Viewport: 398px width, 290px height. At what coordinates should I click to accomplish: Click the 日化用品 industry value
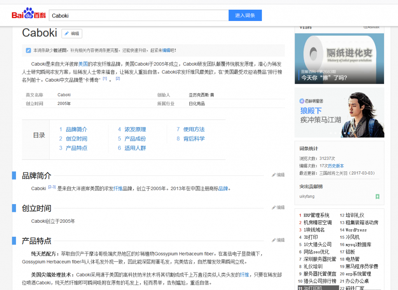(197, 104)
